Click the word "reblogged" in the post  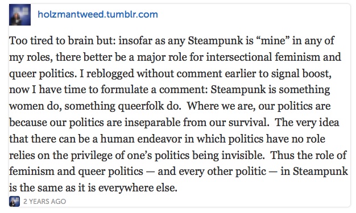point(110,73)
